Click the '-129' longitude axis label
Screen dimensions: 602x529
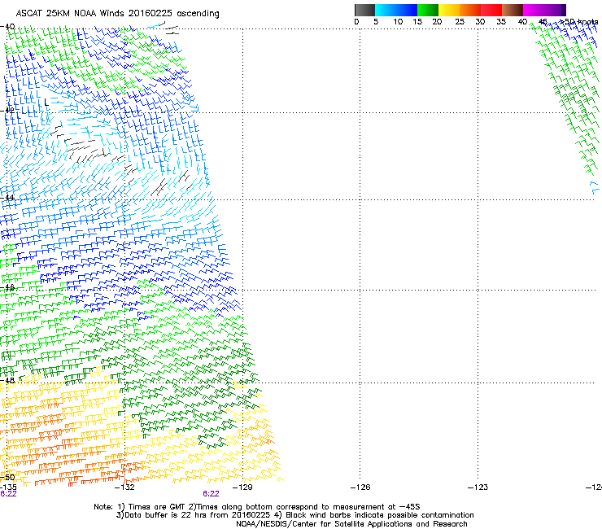click(242, 487)
